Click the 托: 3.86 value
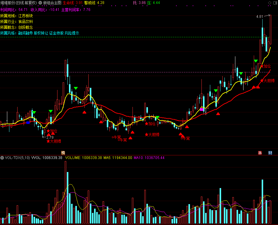This screenshot has height=225, width=278. (x=139, y=3)
